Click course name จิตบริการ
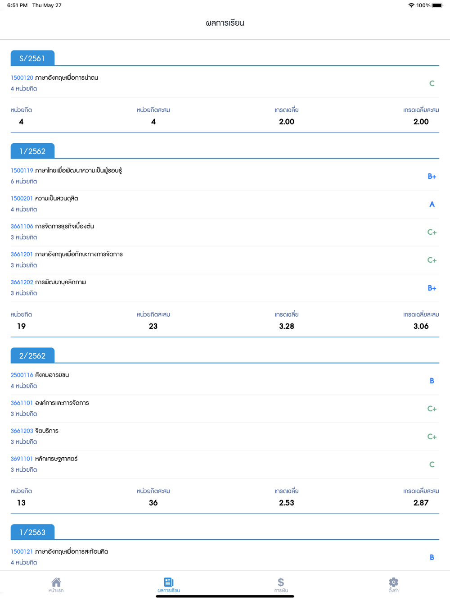The width and height of the screenshot is (450, 601). (x=47, y=431)
